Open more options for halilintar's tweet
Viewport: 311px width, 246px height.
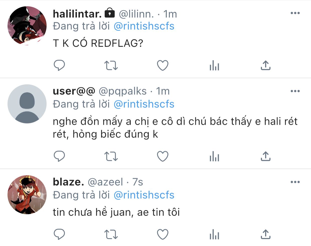295,13
